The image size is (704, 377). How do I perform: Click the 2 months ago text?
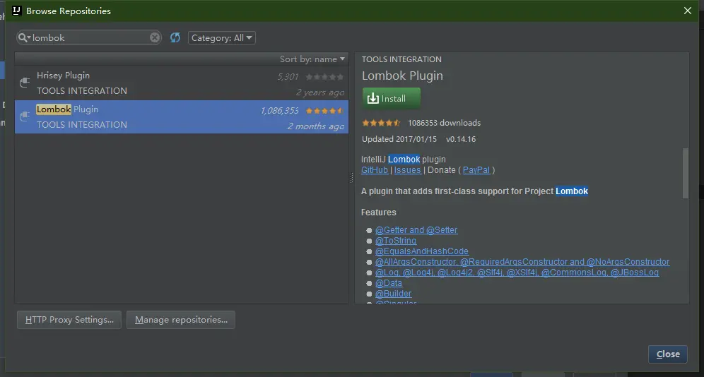pyautogui.click(x=316, y=126)
